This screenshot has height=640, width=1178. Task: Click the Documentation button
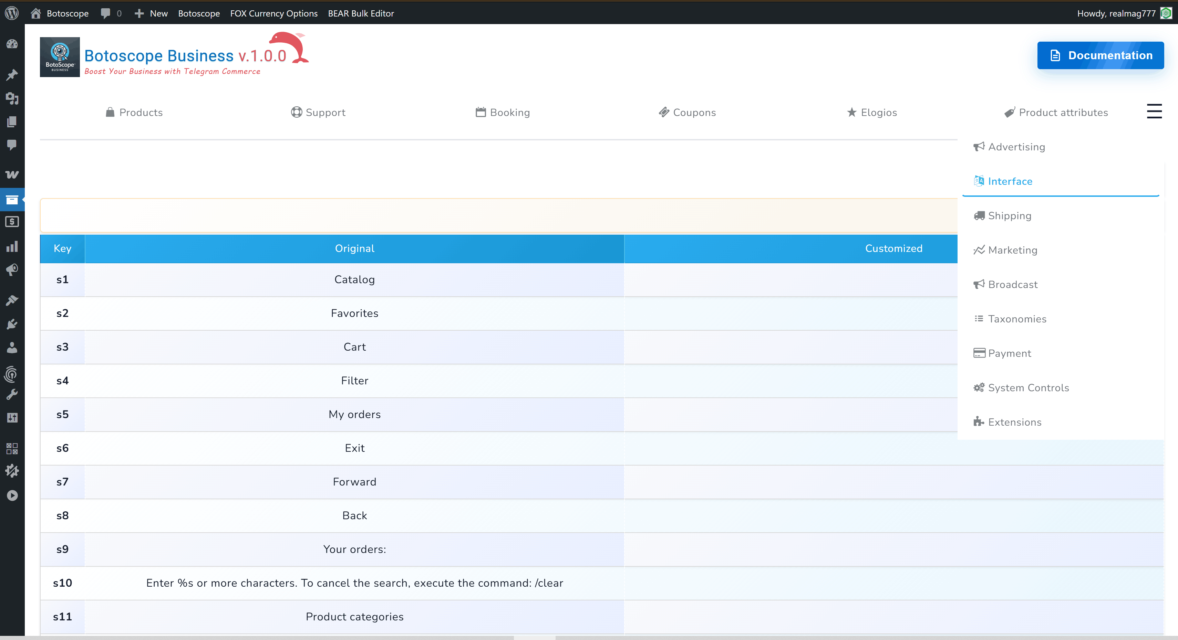[x=1100, y=55]
